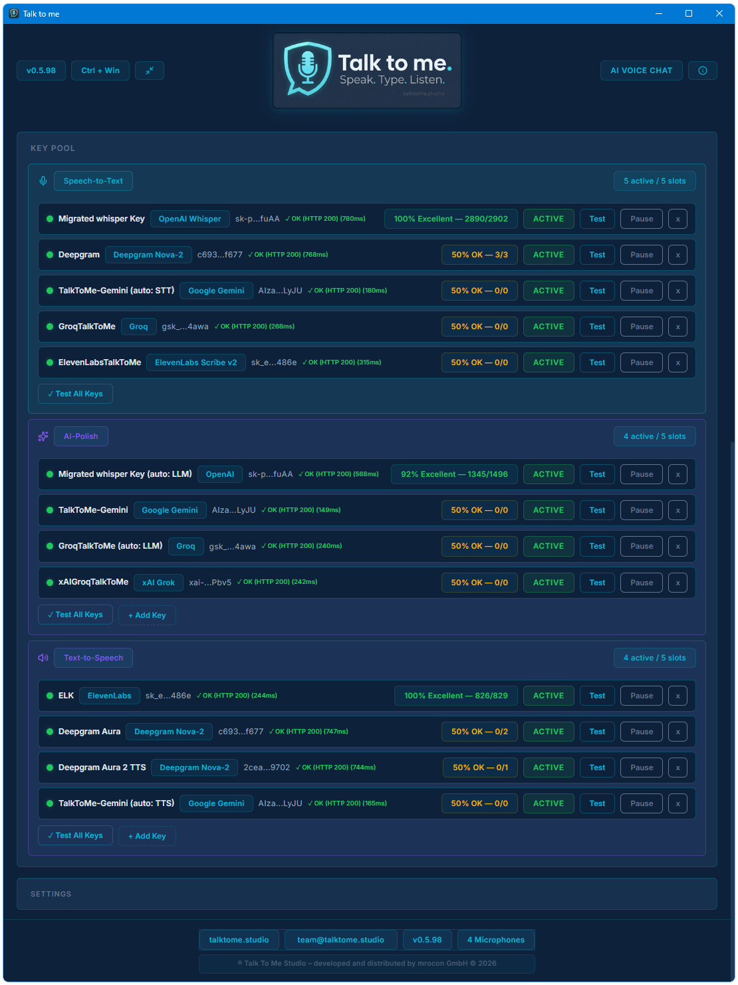
Task: Click the 5 active / 5 slots badge
Action: tap(655, 181)
